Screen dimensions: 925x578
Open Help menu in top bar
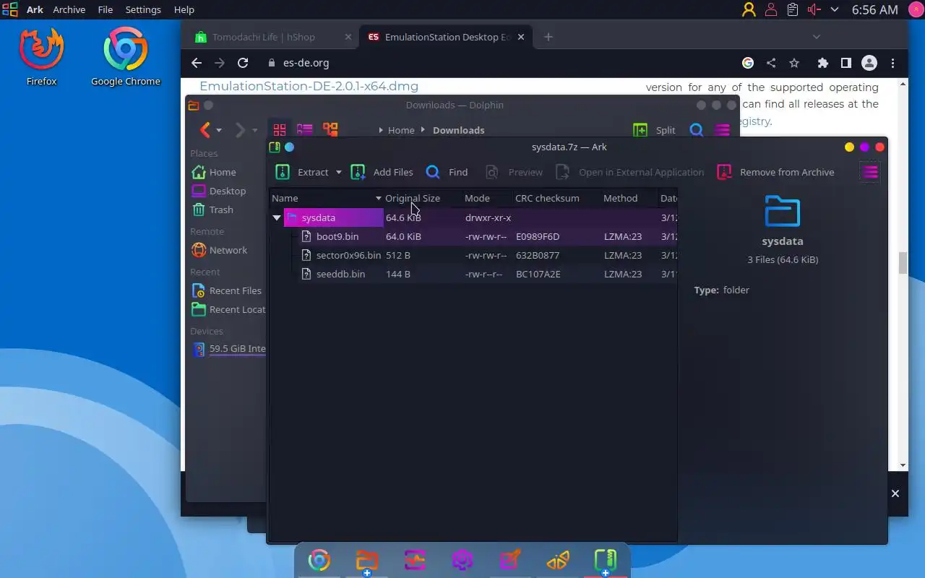coord(184,9)
